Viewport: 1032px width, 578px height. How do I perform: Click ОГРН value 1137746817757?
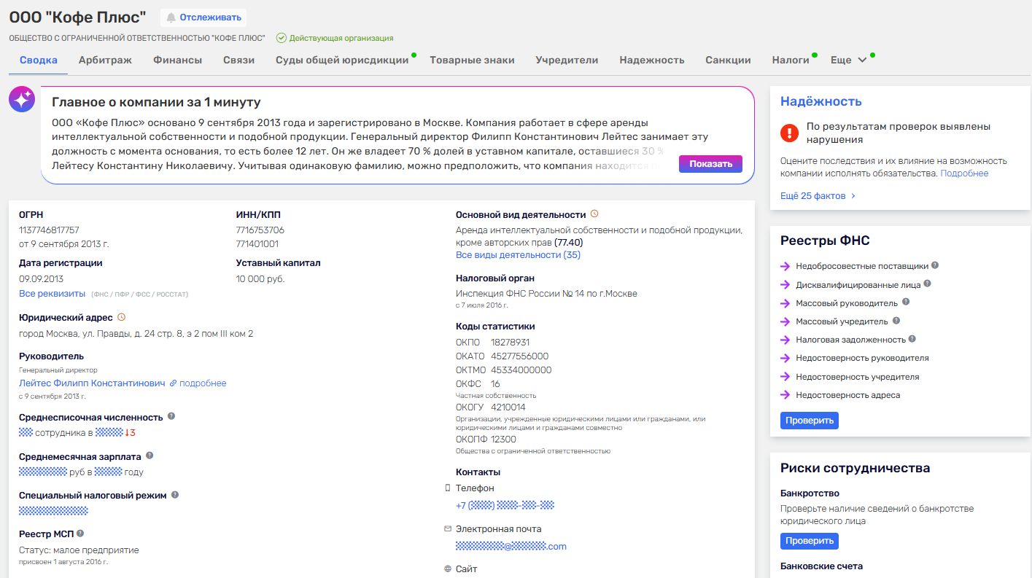[x=49, y=230]
